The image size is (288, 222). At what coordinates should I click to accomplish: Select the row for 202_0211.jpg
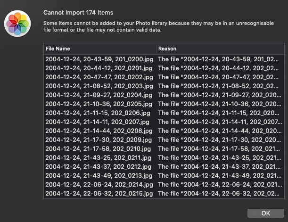[99, 157]
